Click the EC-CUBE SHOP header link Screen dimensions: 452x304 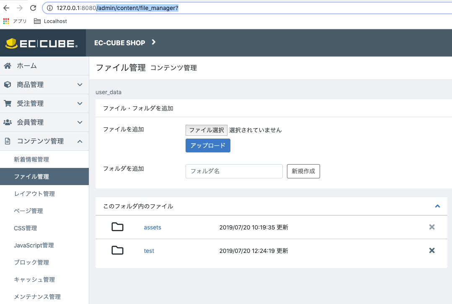point(120,43)
